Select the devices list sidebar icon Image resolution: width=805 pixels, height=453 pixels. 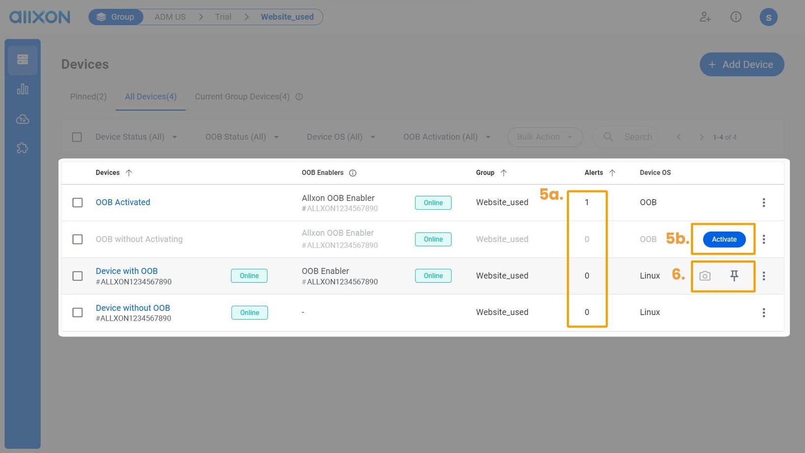22,59
